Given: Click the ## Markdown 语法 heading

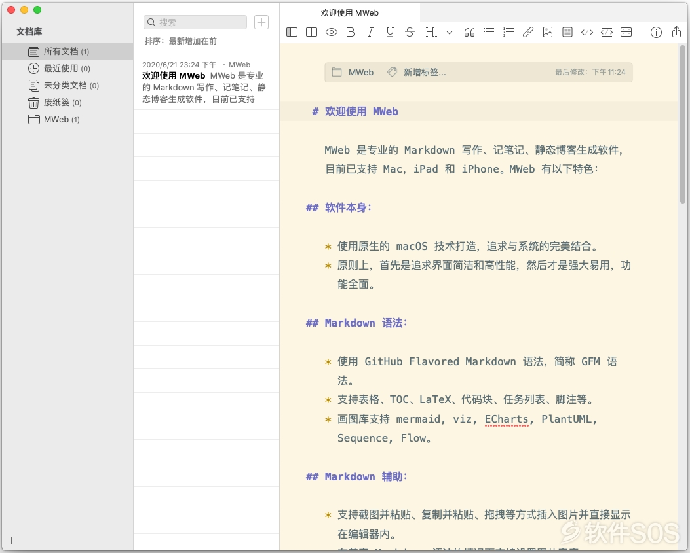Looking at the screenshot, I should (x=357, y=323).
